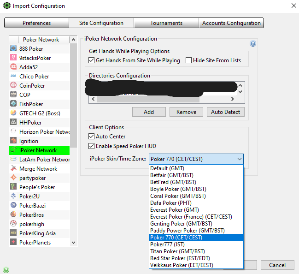
Task: Click the Cancel button
Action: click(x=277, y=265)
